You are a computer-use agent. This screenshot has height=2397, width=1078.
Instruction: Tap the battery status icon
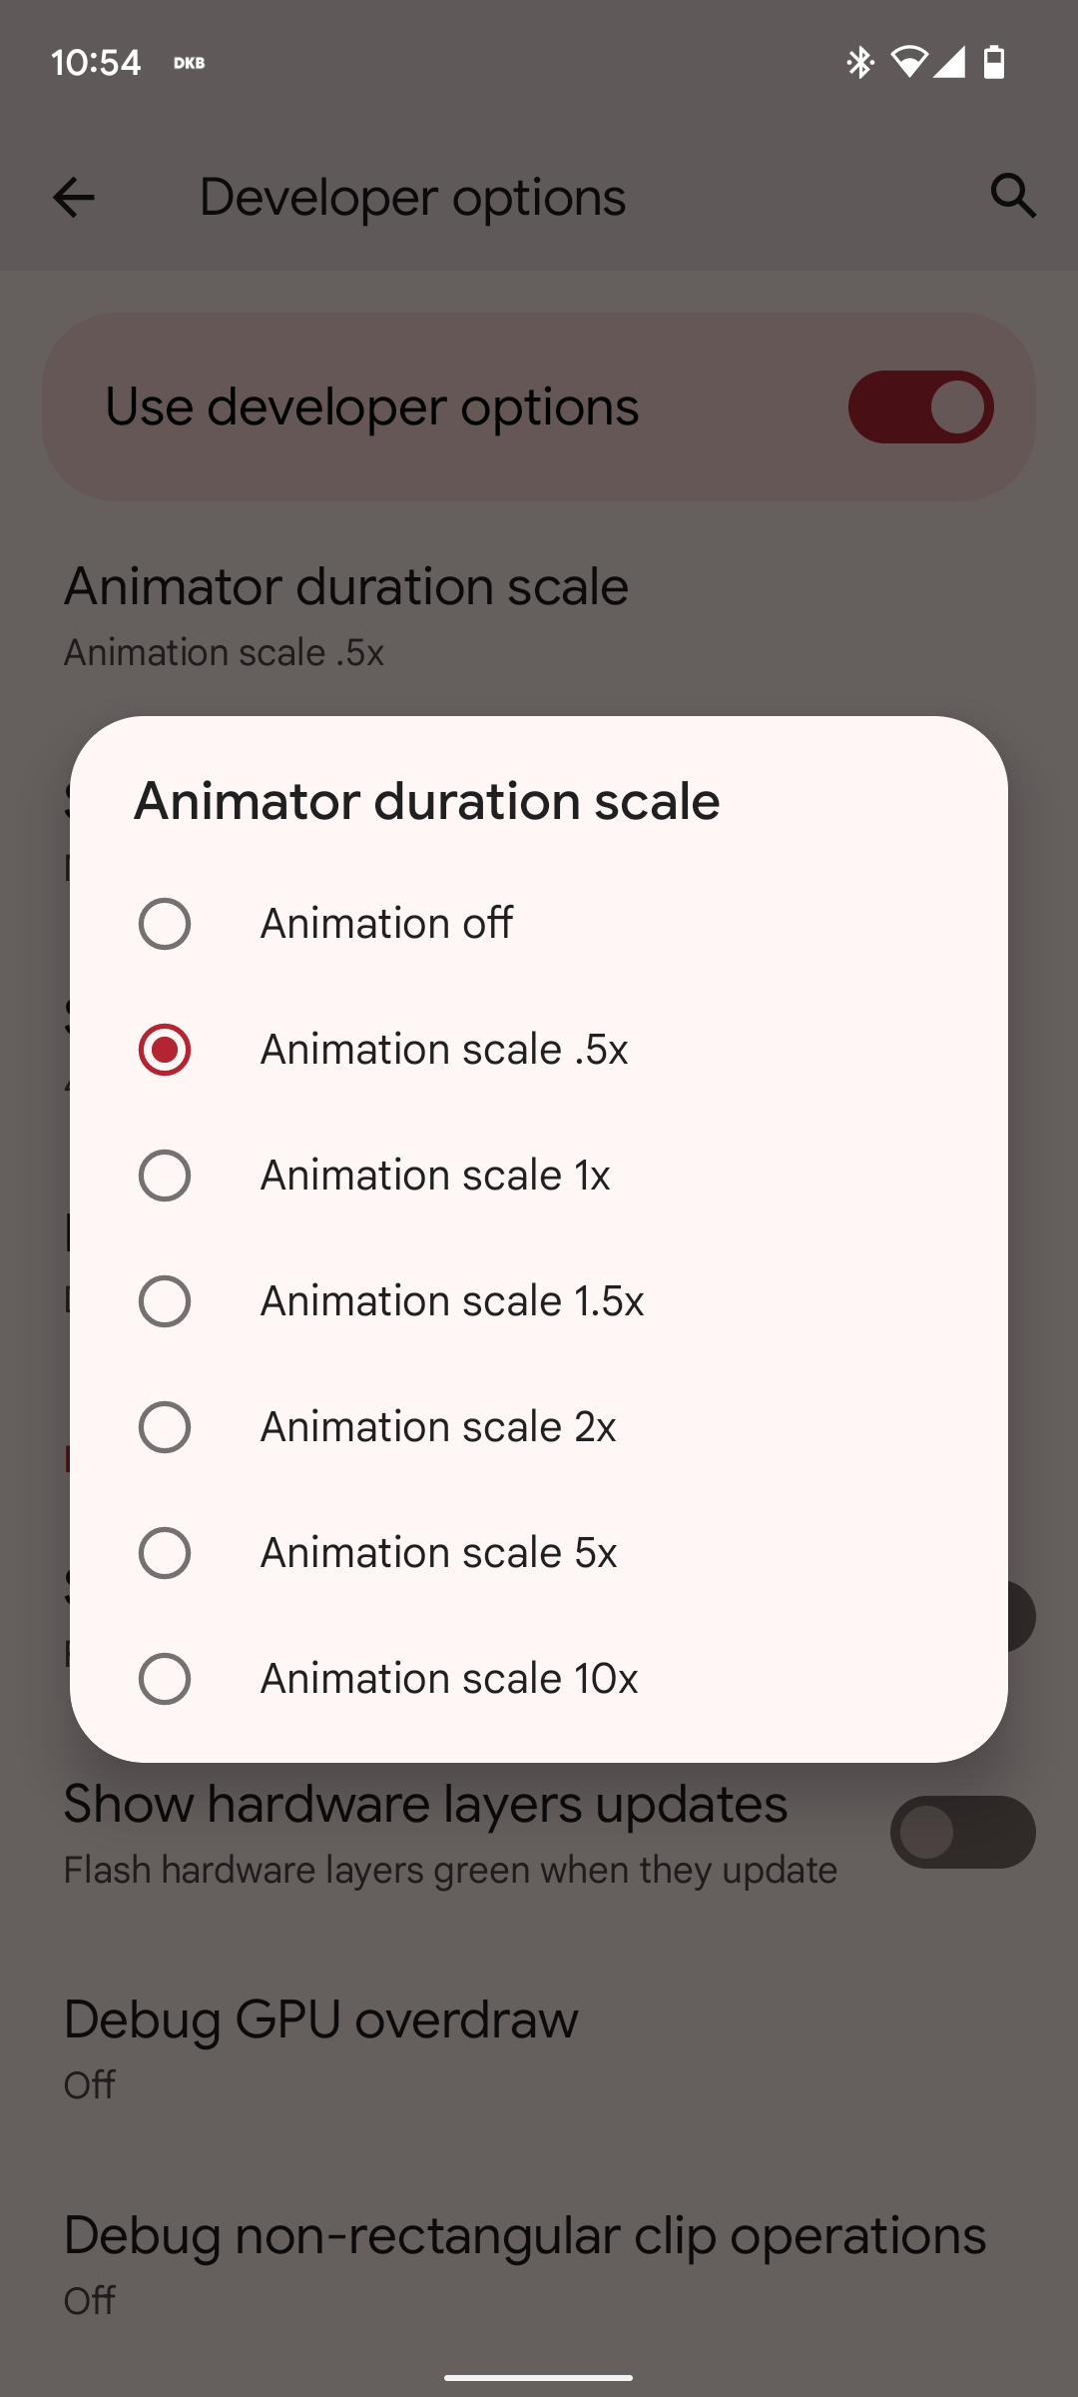tap(994, 62)
